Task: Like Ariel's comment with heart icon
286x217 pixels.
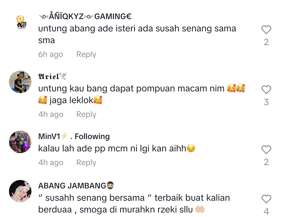Action: pyautogui.click(x=266, y=90)
